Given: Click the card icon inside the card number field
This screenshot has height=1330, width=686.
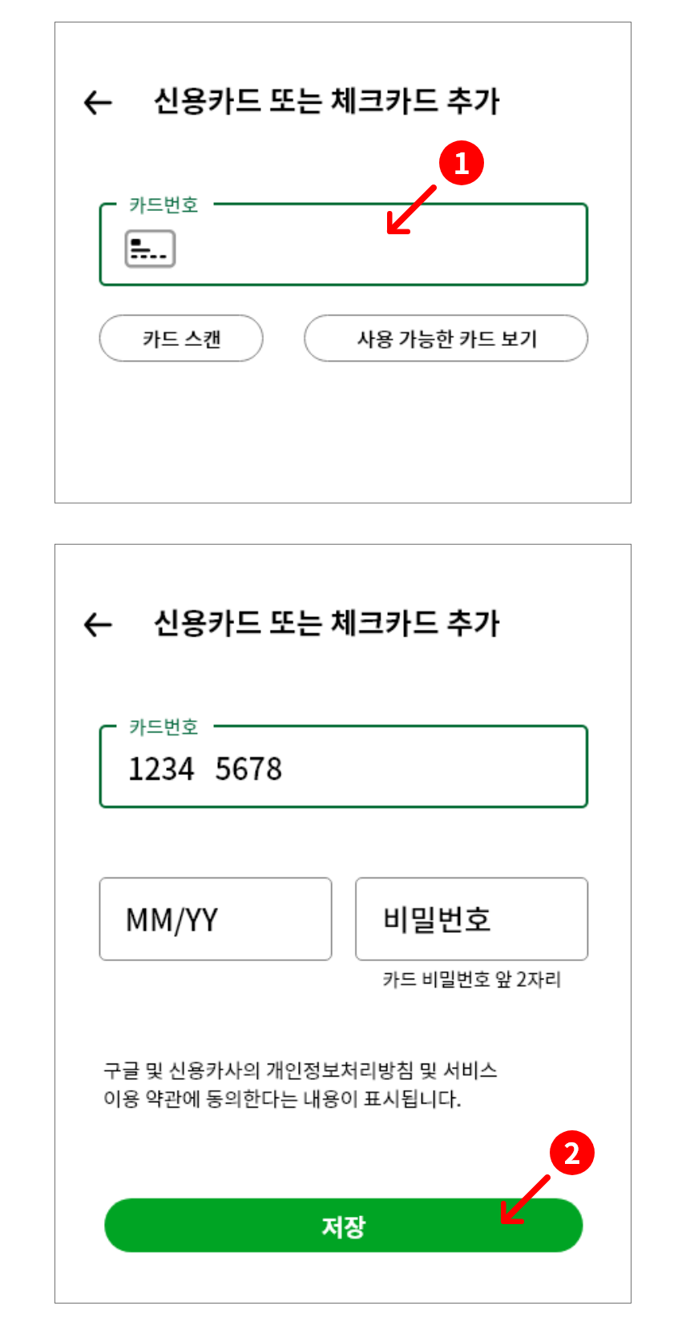Looking at the screenshot, I should point(150,248).
